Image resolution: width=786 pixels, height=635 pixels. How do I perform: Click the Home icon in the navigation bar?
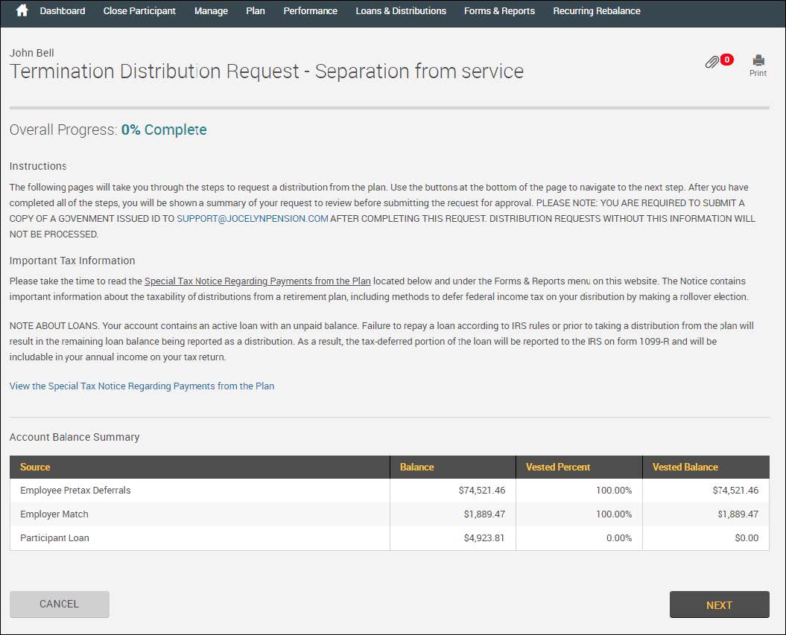(22, 11)
